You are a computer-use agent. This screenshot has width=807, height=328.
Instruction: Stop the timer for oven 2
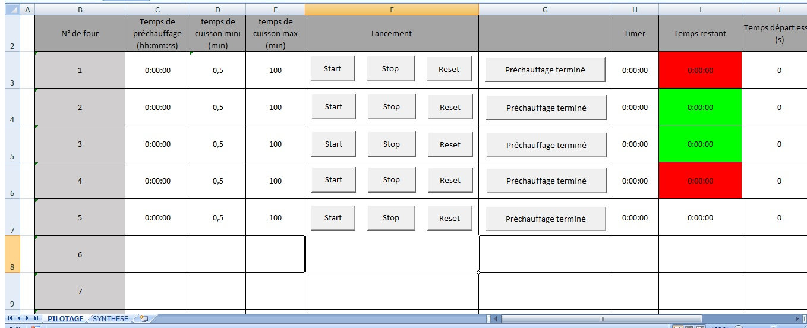(x=391, y=107)
